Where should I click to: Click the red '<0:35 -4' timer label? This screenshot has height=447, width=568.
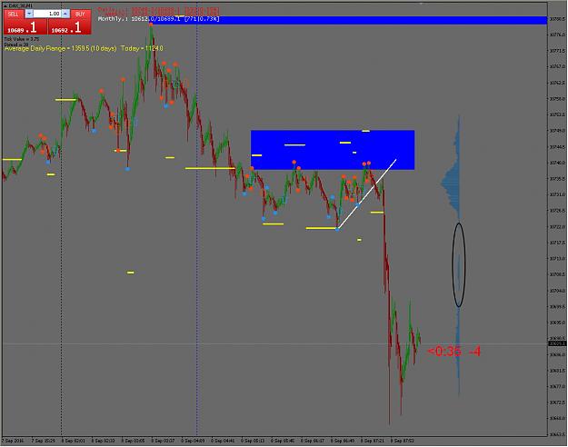pyautogui.click(x=453, y=351)
